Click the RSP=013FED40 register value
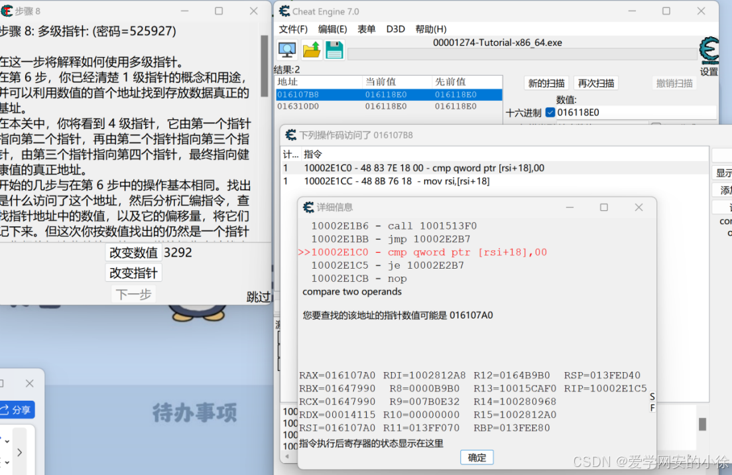Screen dimensions: 732x475 point(602,375)
